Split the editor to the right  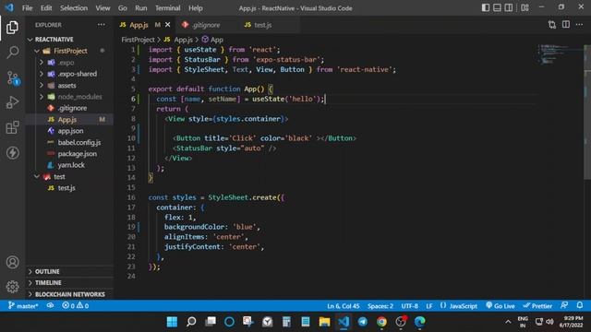566,25
